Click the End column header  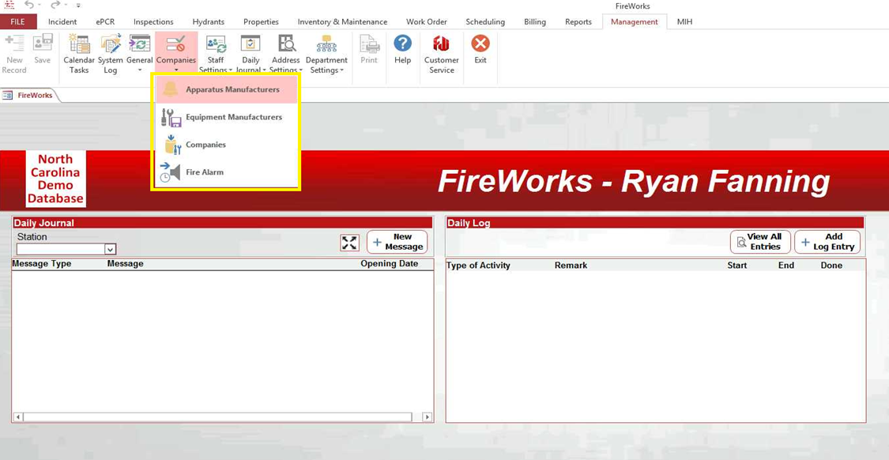click(785, 266)
